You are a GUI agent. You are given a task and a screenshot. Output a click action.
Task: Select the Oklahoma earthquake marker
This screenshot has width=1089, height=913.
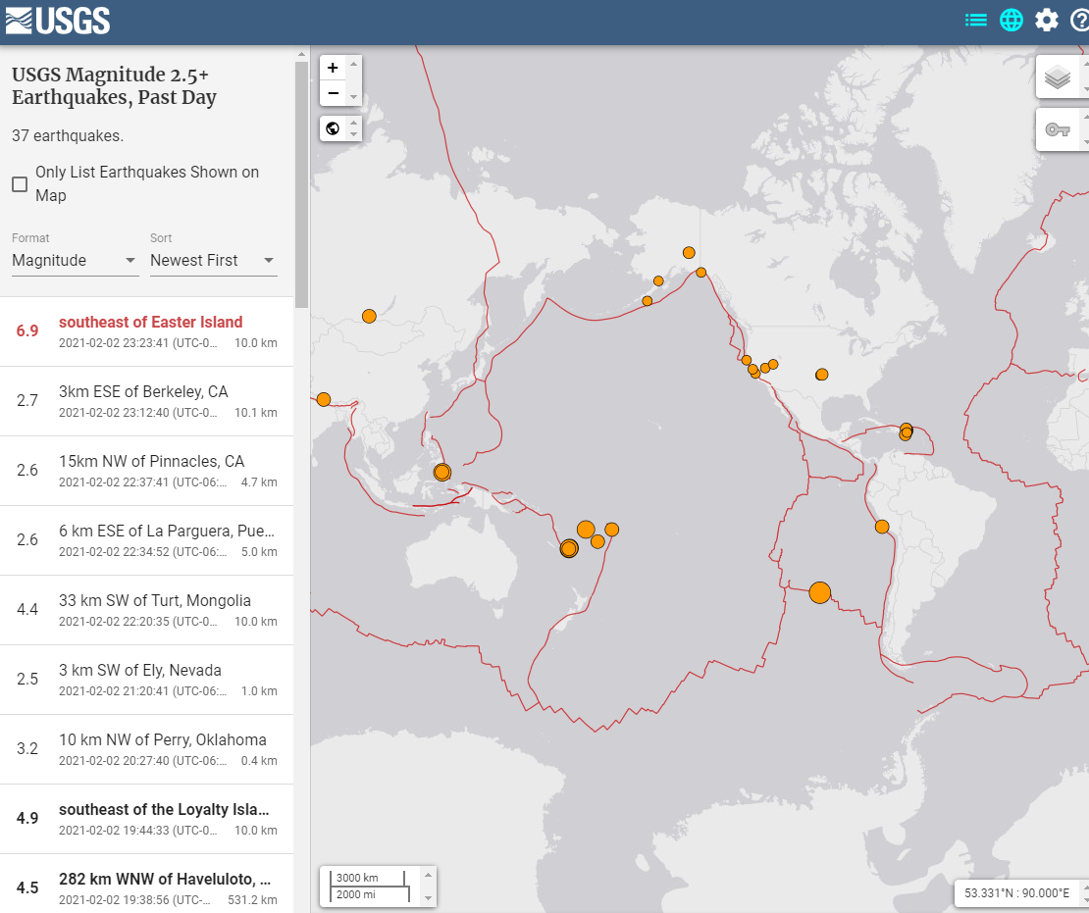pos(821,375)
